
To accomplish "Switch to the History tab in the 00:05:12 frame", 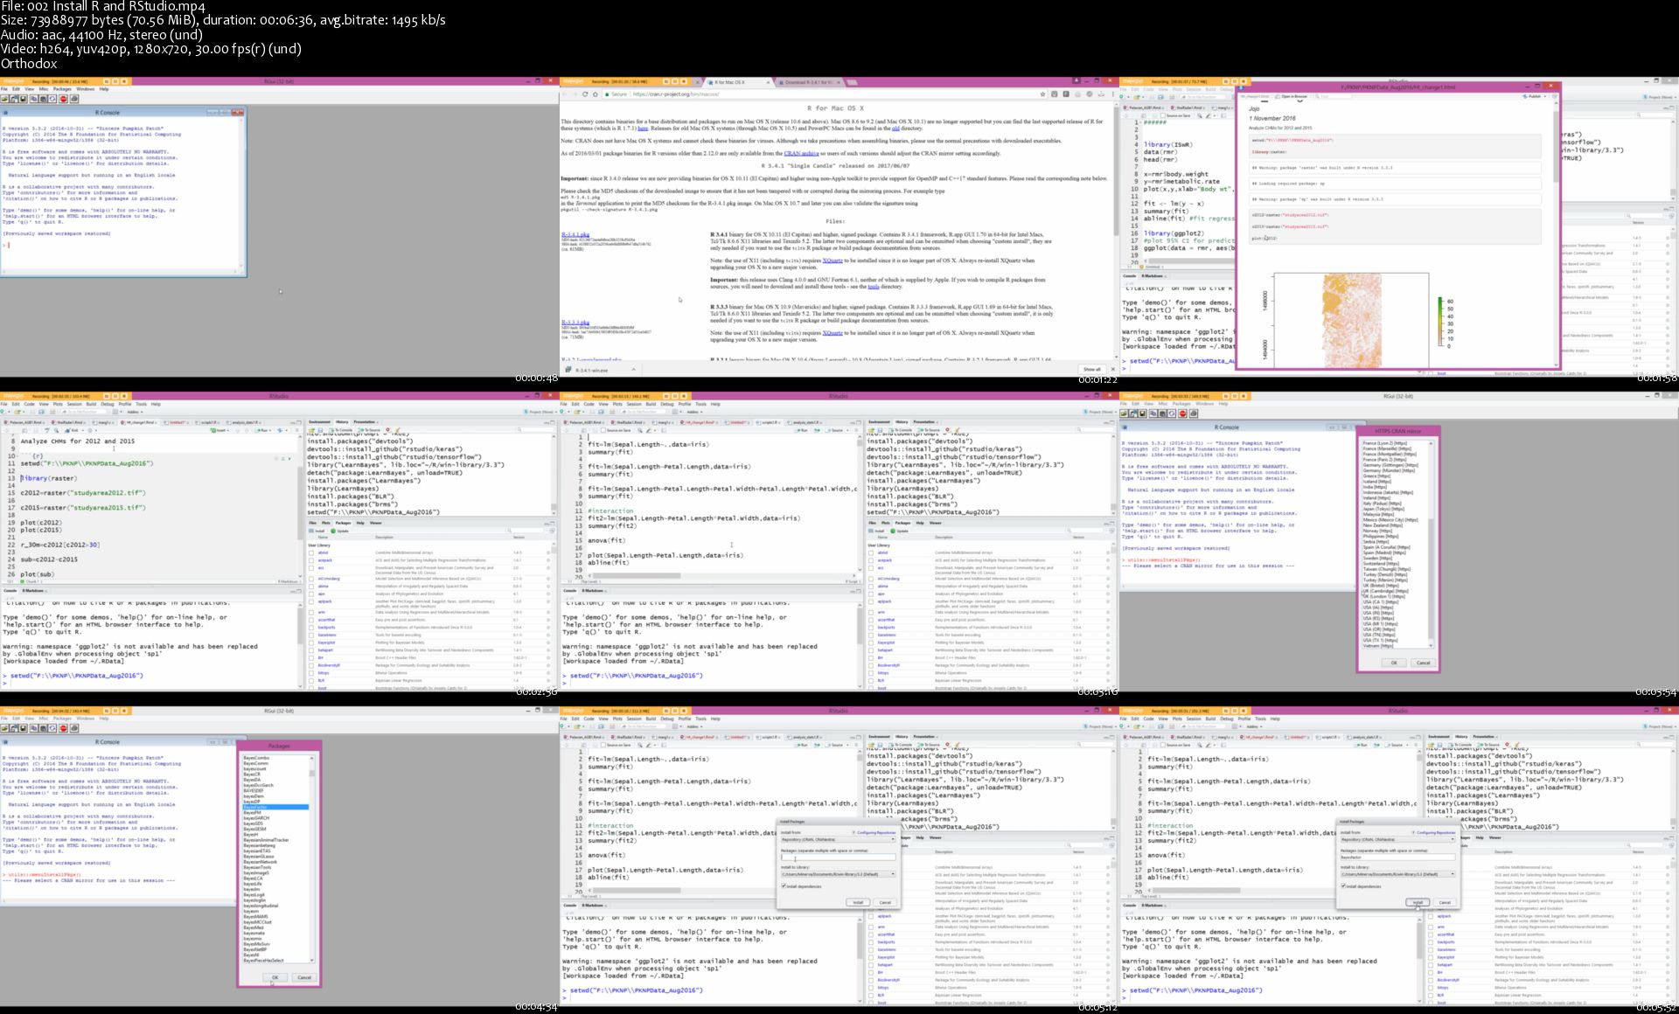I will coord(902,737).
